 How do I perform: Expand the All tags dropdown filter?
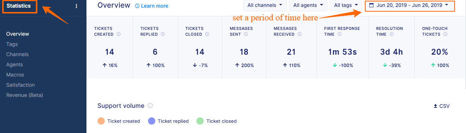click(x=346, y=5)
